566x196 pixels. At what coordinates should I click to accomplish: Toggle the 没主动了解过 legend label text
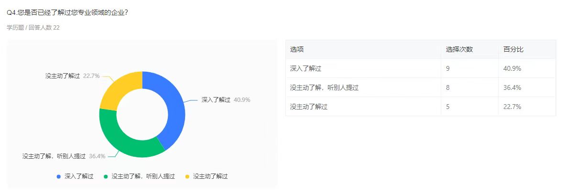click(210, 176)
